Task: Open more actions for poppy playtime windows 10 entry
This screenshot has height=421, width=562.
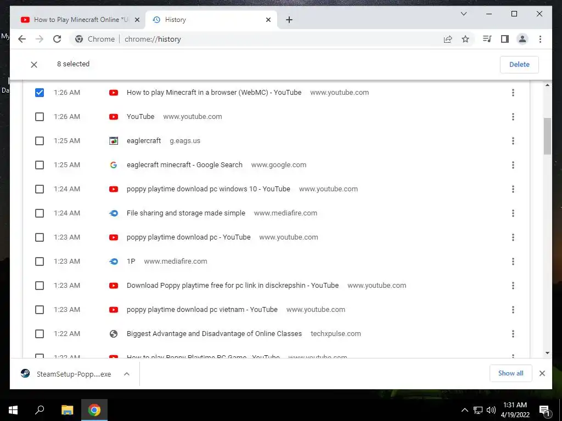Action: click(513, 189)
